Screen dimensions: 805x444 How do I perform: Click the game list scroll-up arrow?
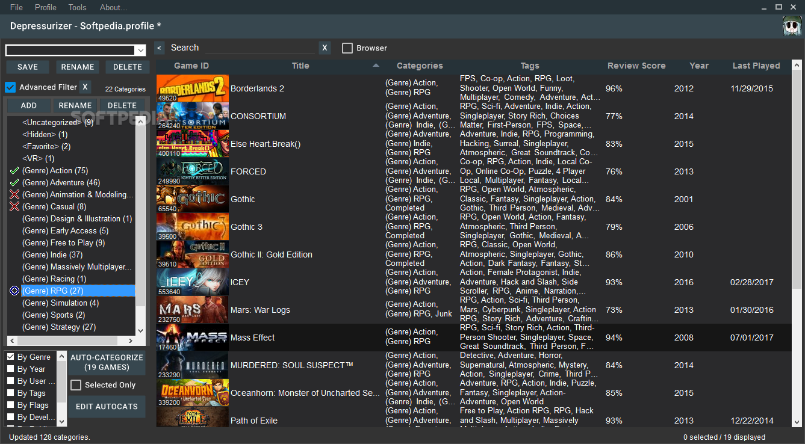point(797,65)
